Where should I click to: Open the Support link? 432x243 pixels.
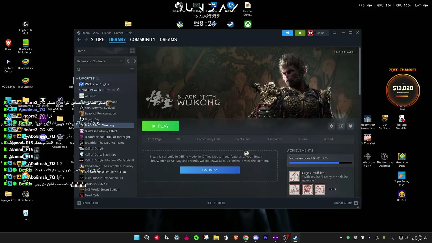pos(328,139)
